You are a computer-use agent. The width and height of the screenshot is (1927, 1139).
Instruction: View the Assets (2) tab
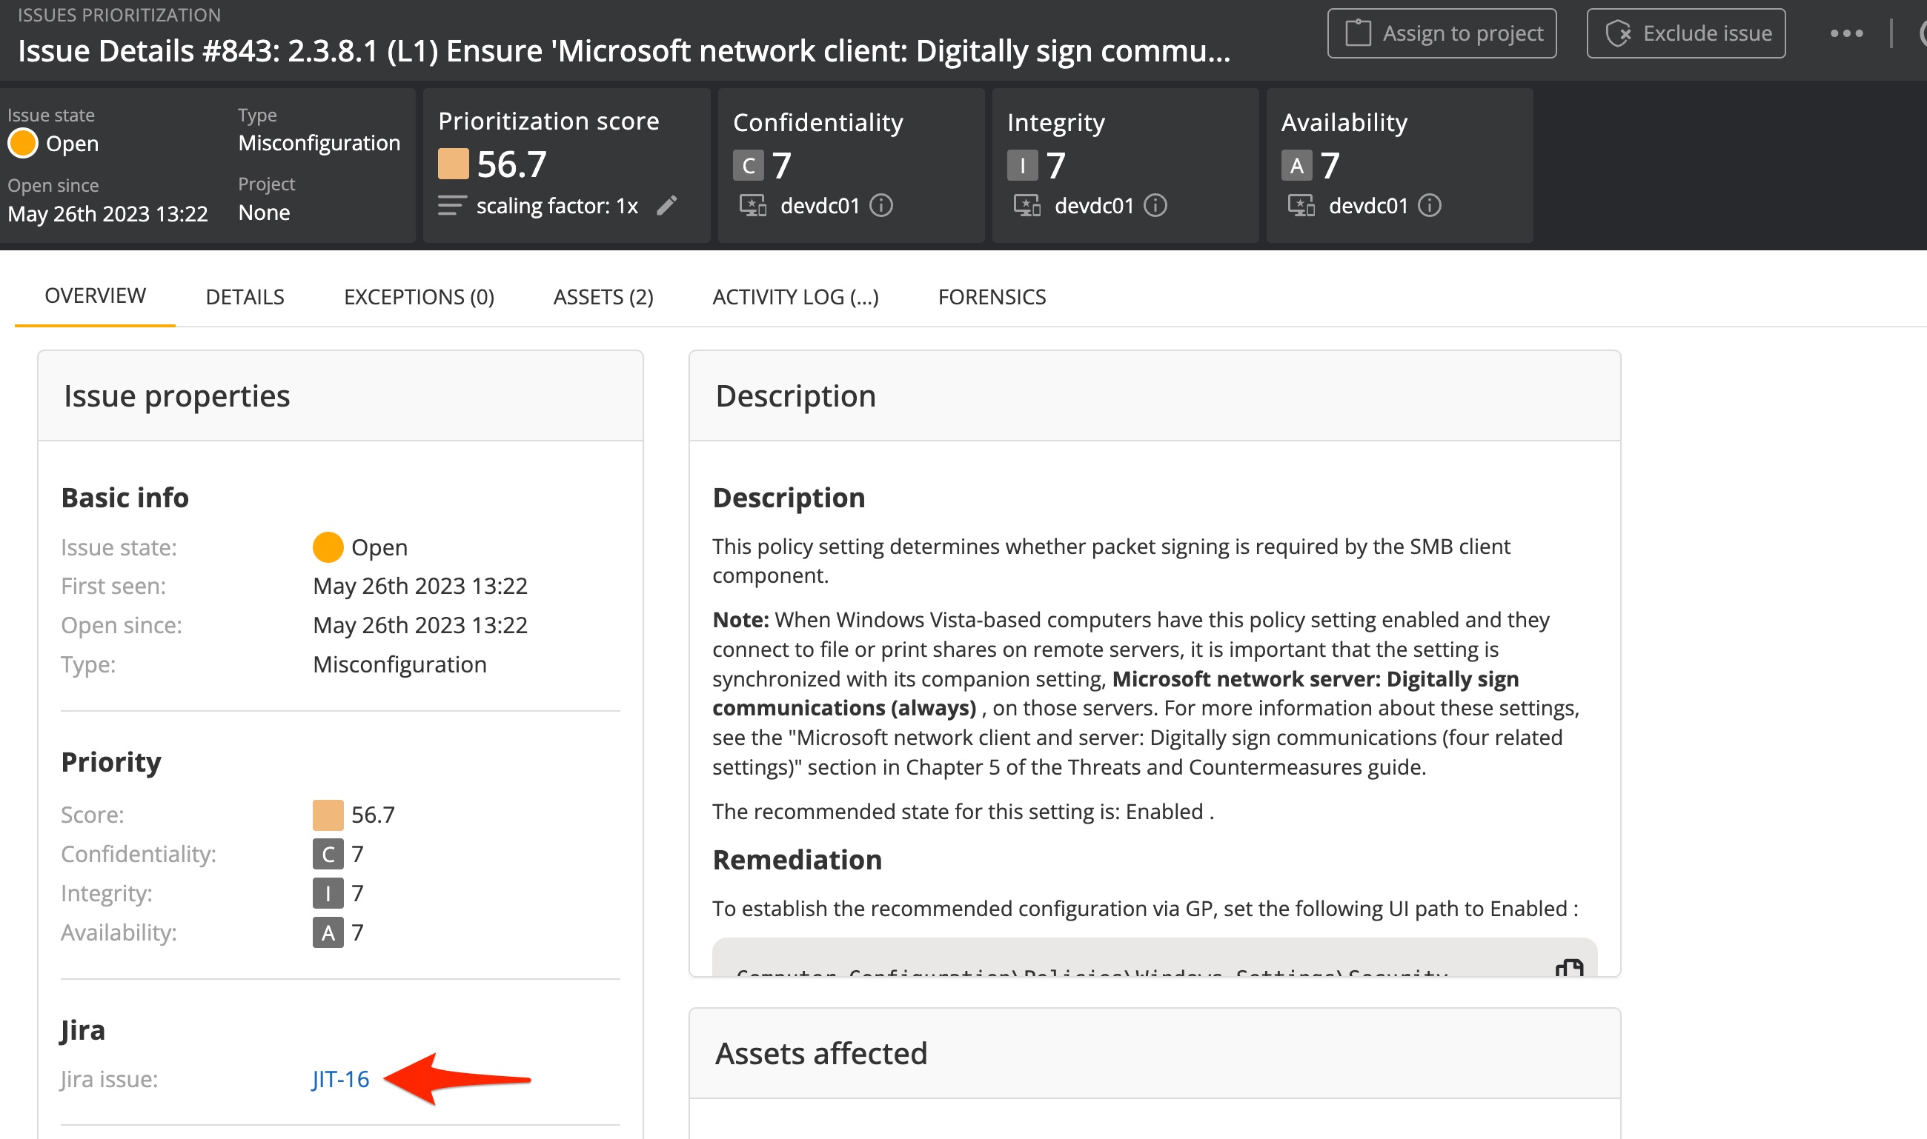602,297
